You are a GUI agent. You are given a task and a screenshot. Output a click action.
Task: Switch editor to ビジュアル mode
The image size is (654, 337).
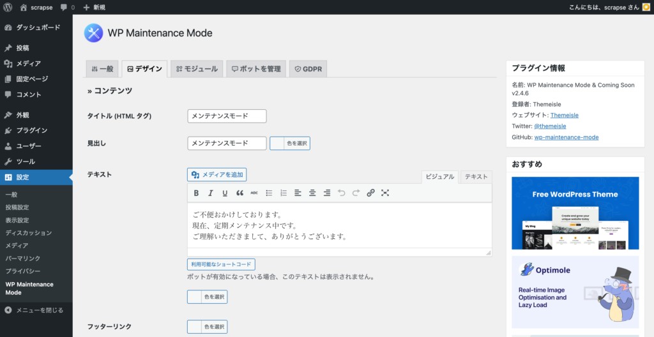440,177
